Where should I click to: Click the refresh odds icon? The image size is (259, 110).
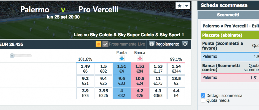(185, 44)
